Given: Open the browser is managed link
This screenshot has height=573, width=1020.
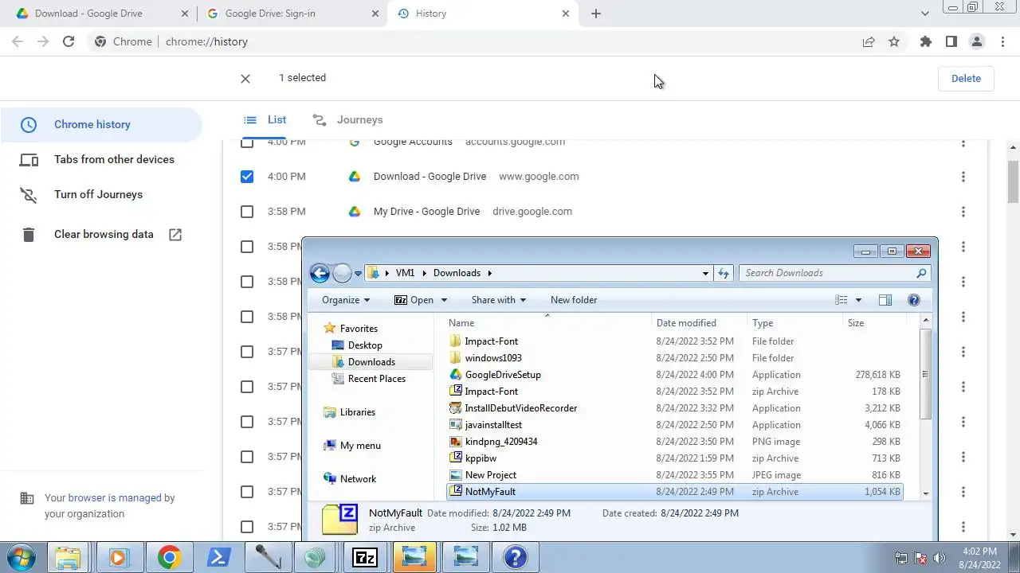Looking at the screenshot, I should coord(115,498).
